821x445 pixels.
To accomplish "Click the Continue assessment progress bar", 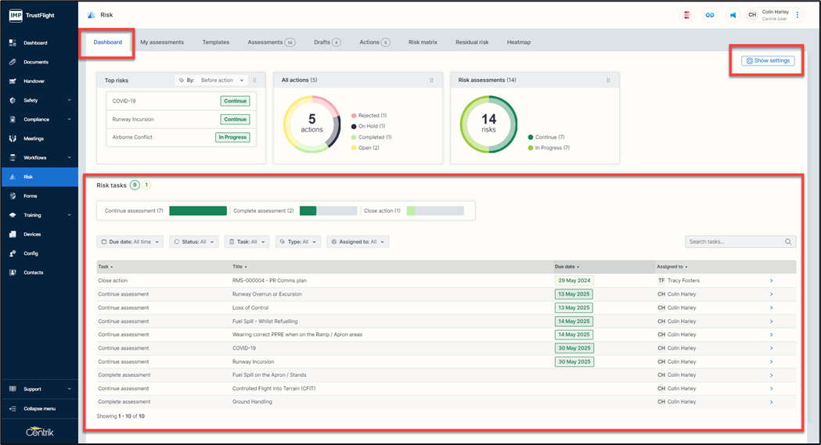I will pos(197,211).
